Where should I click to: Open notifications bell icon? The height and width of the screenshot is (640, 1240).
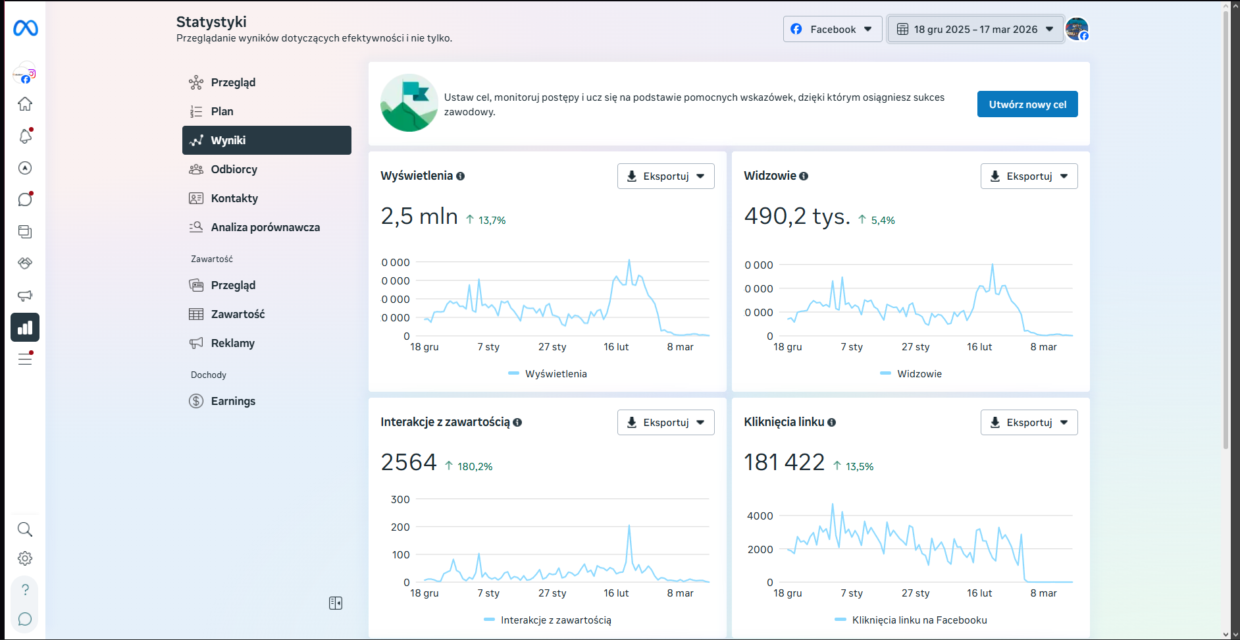[x=25, y=136]
